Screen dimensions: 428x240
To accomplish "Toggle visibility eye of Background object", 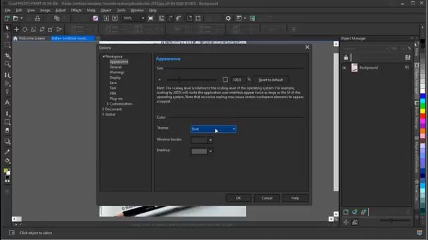I will pyautogui.click(x=344, y=68).
